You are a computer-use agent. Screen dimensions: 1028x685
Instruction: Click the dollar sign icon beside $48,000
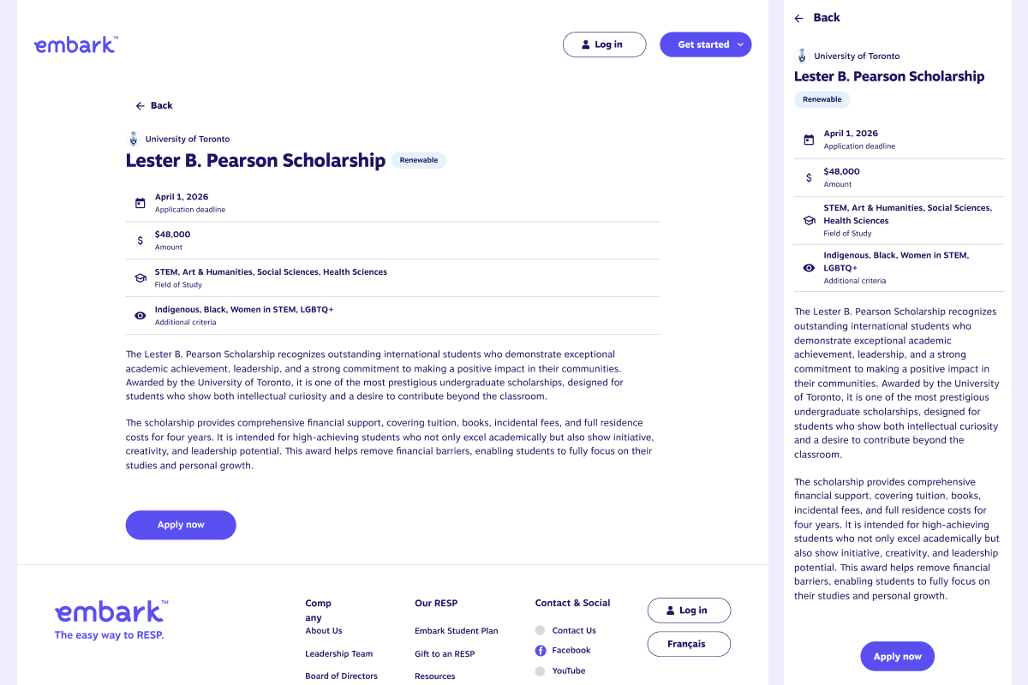140,241
